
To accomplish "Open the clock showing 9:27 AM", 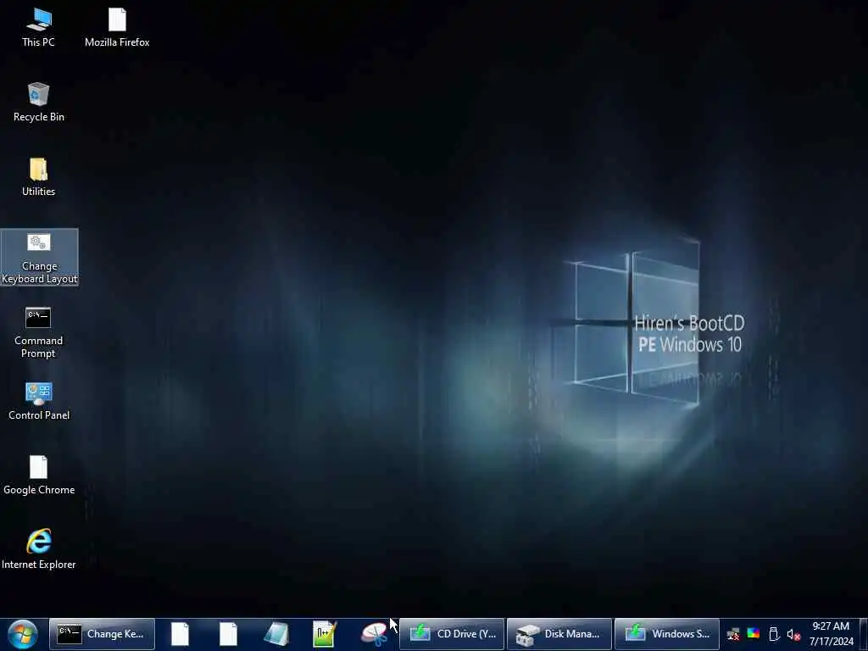I will (x=831, y=634).
